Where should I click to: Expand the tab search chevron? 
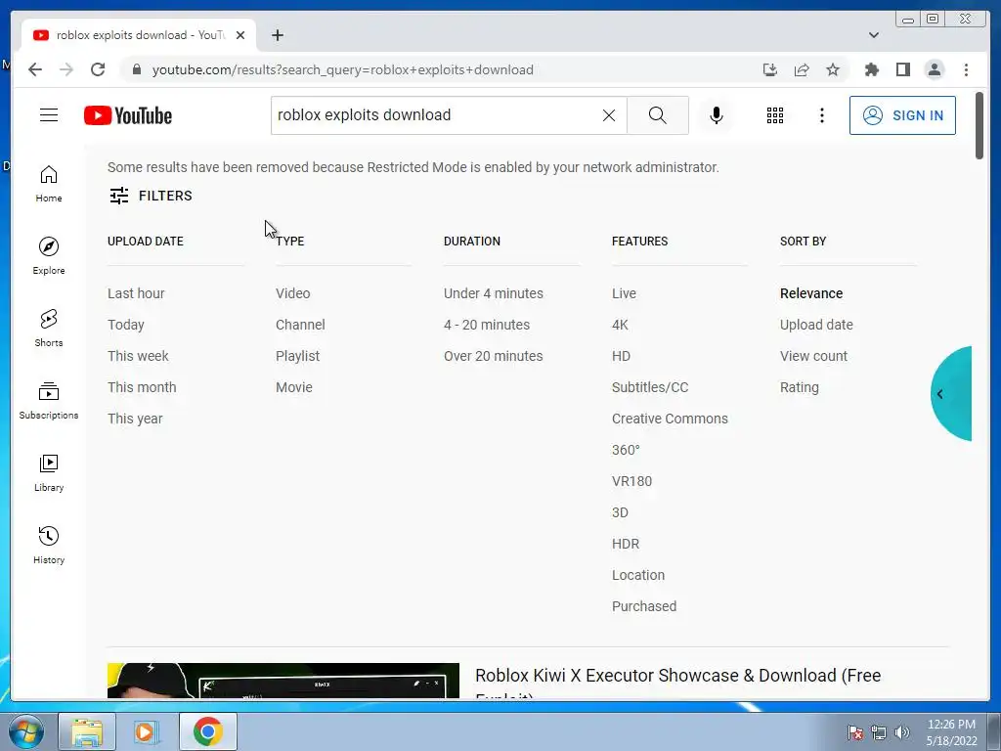[874, 35]
